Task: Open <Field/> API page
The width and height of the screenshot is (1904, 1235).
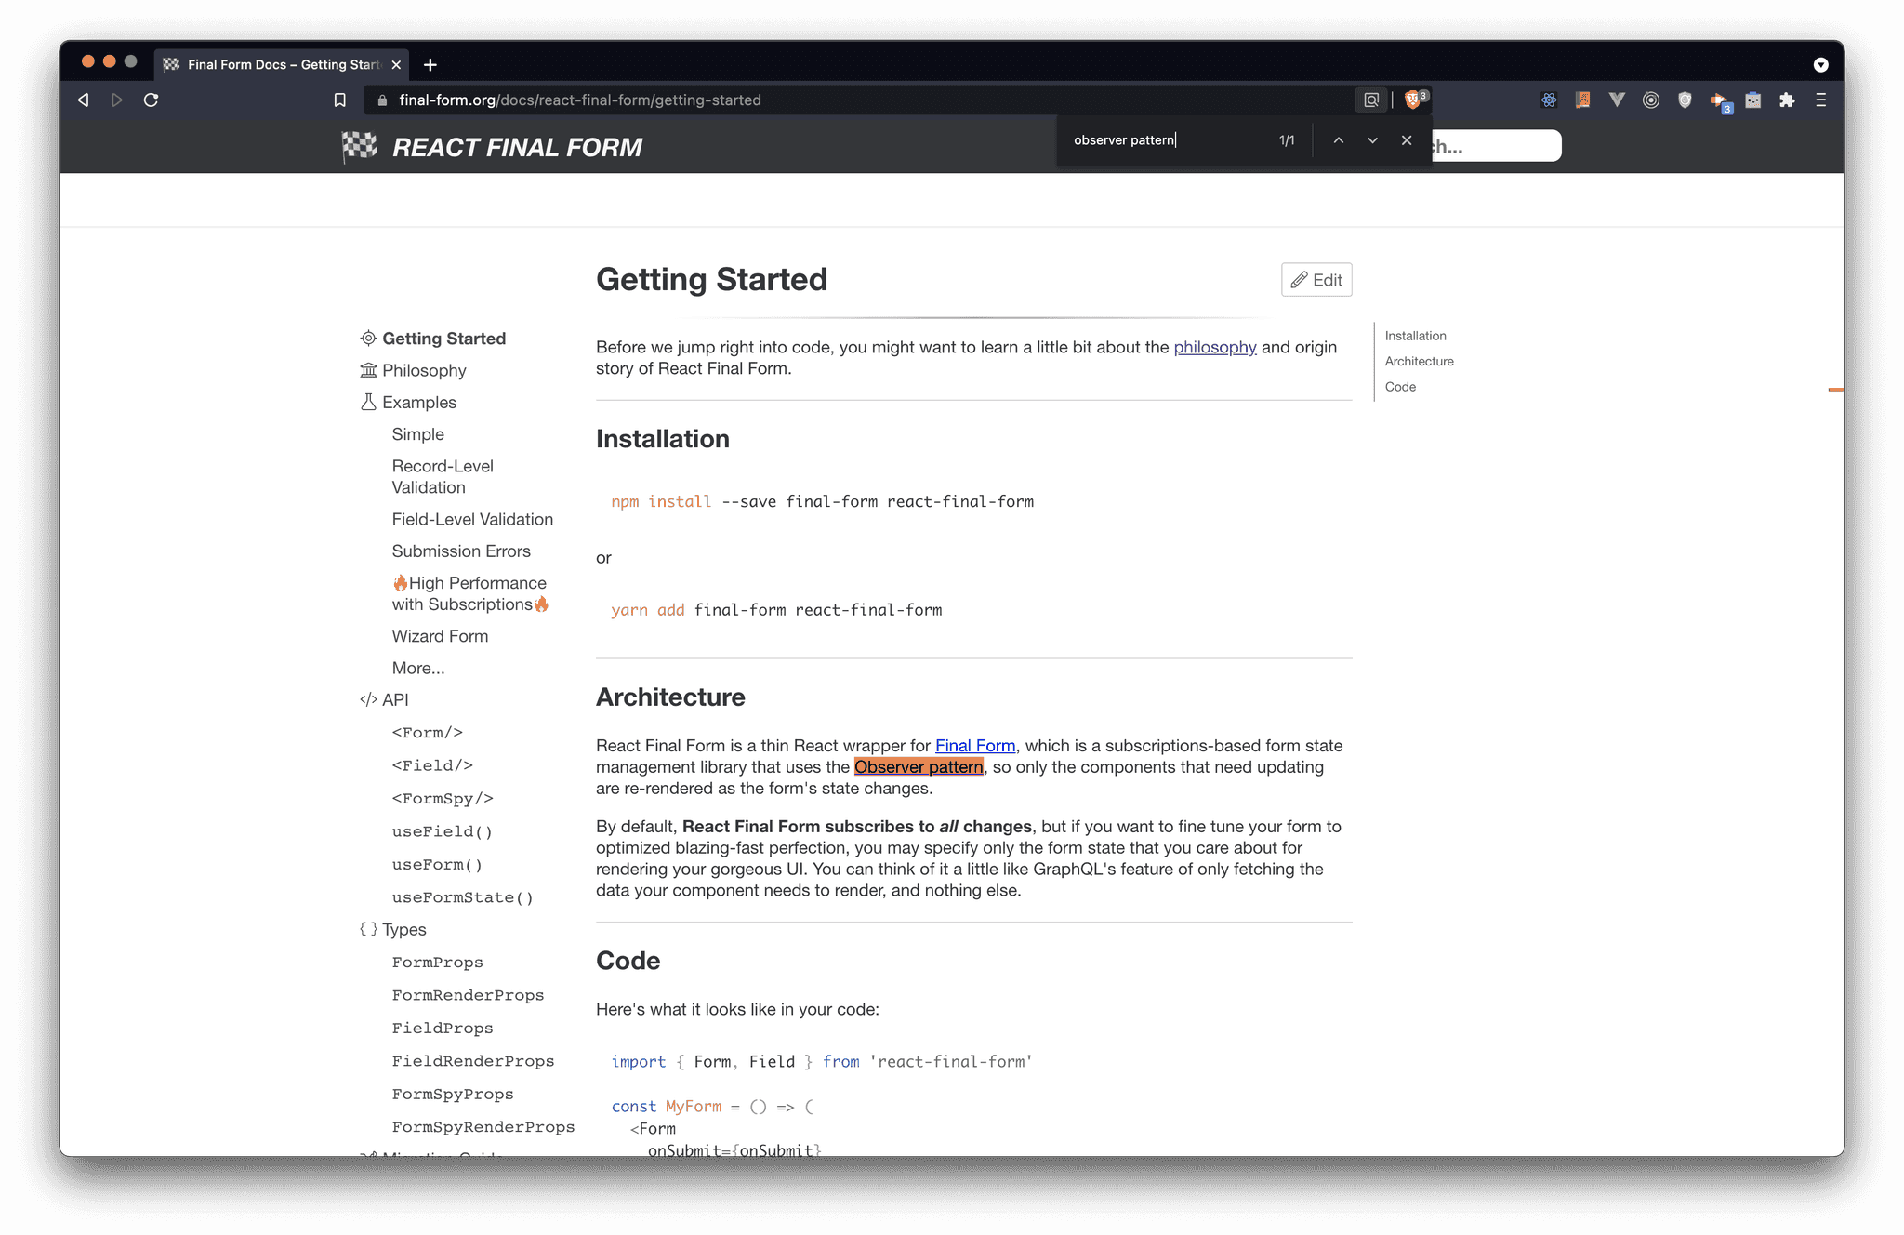Action: point(432,765)
